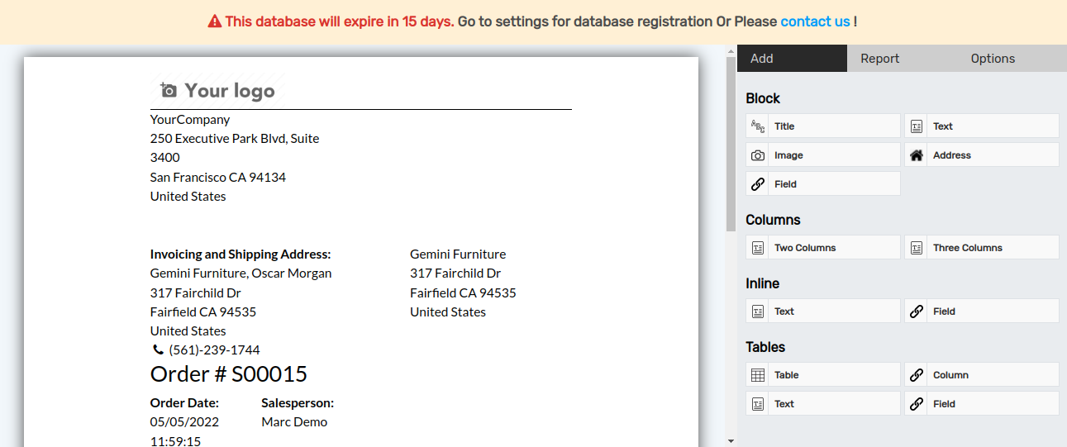Add Inline Text element
This screenshot has height=447, width=1067.
(x=823, y=311)
